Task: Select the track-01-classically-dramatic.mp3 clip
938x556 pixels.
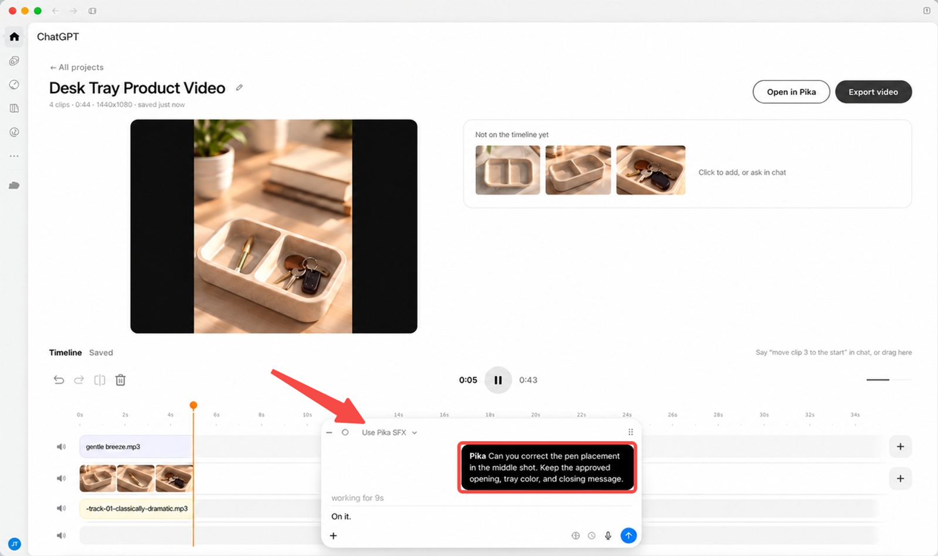Action: point(136,509)
